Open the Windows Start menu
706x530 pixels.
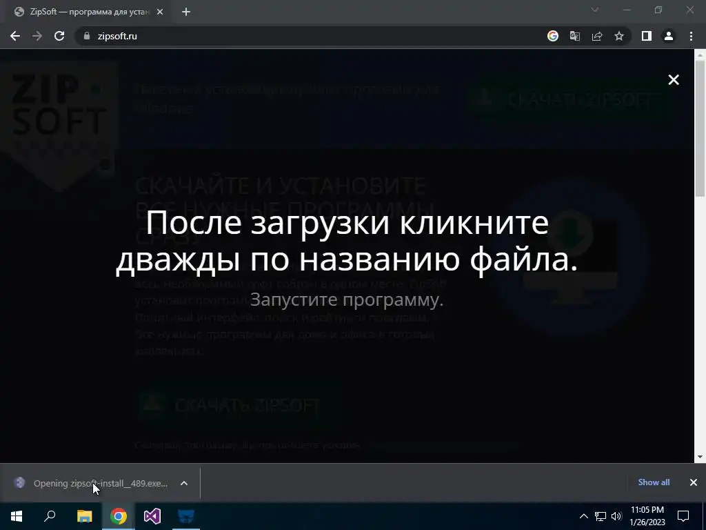coord(17,516)
